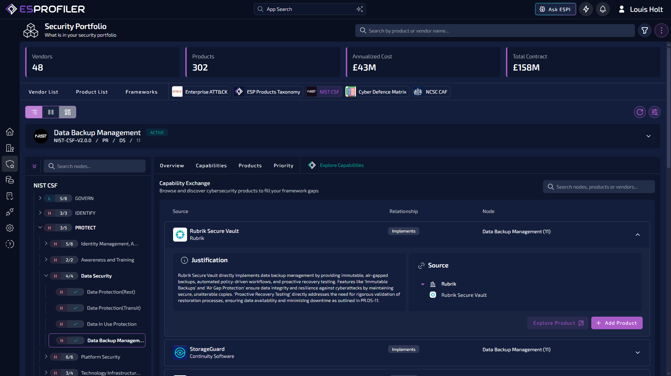The width and height of the screenshot is (671, 376).
Task: Select the Enterprise ATT&CK framework
Action: [x=201, y=92]
